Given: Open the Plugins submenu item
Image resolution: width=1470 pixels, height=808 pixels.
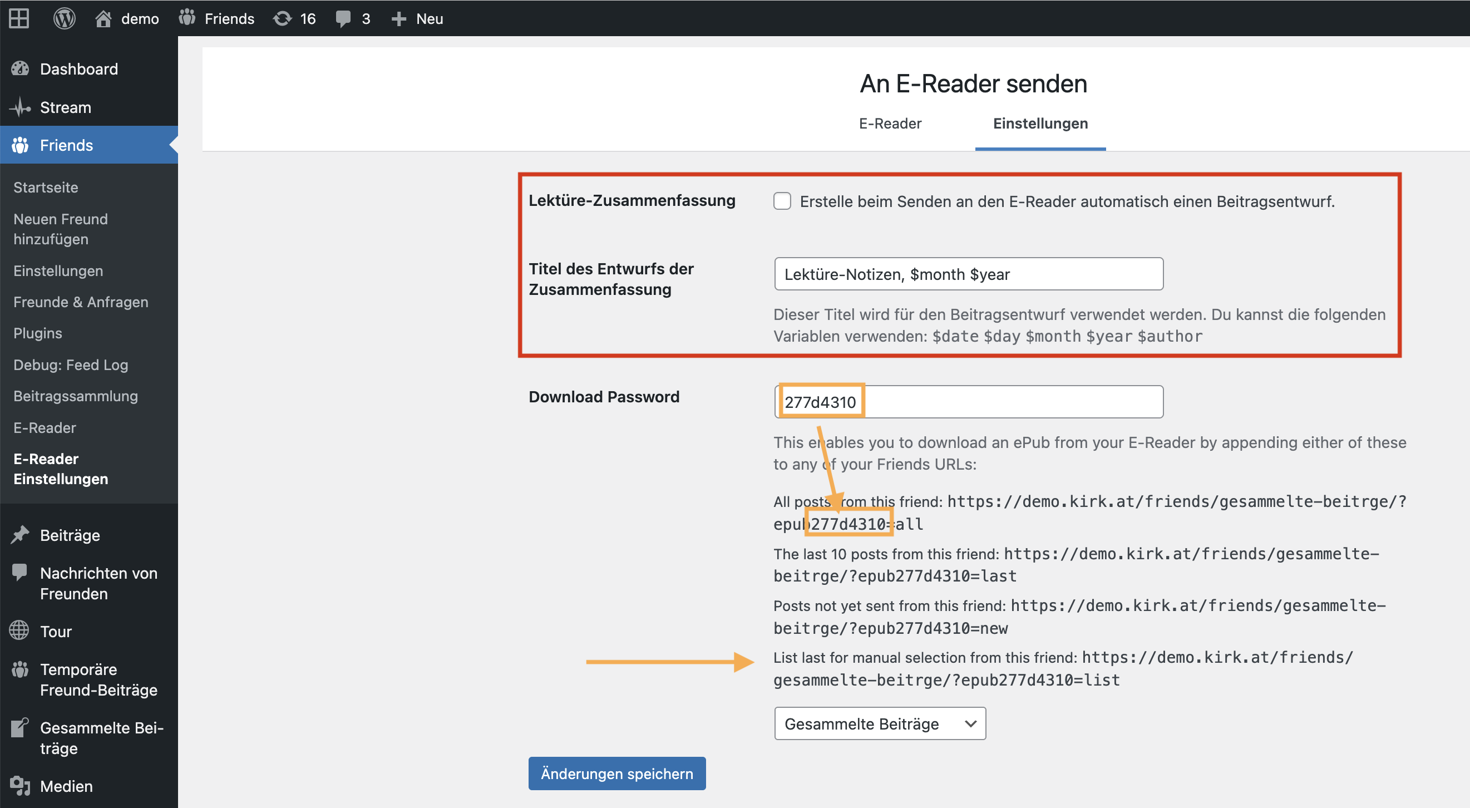Looking at the screenshot, I should coord(38,333).
